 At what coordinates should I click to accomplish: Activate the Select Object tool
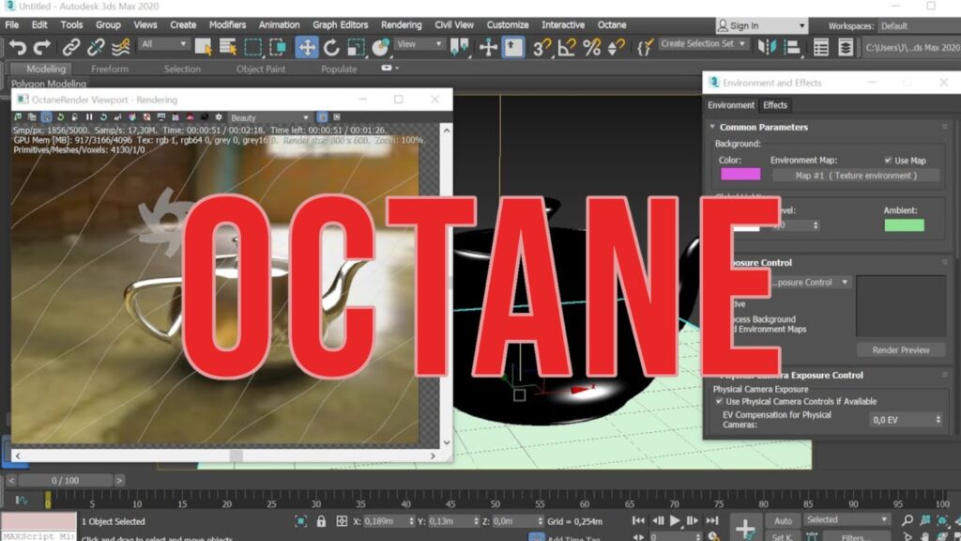click(x=203, y=47)
